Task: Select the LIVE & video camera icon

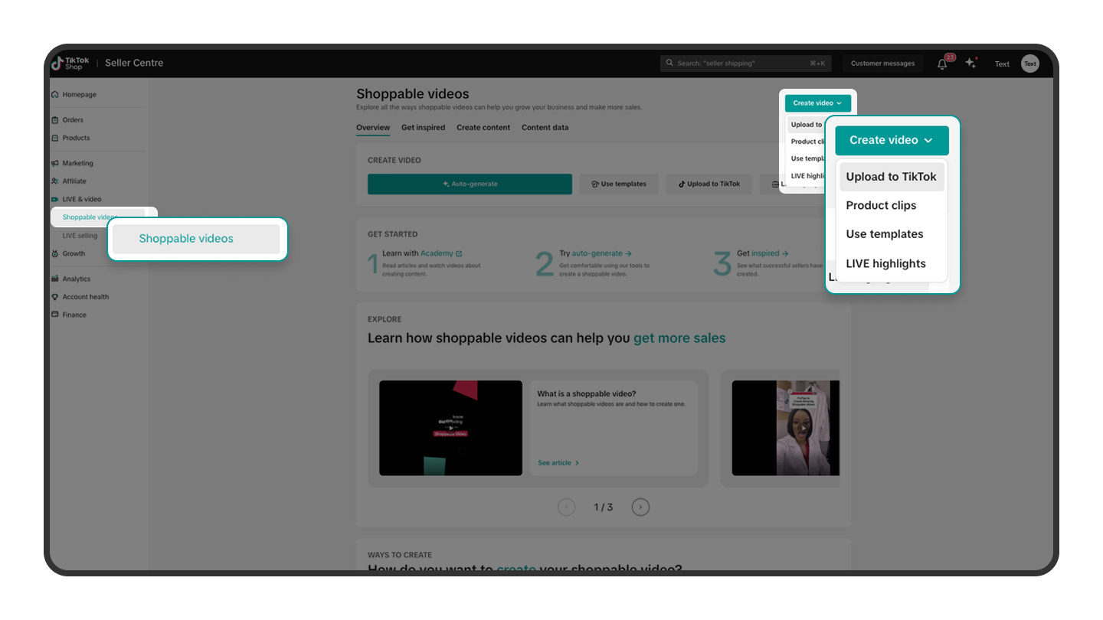Action: (x=55, y=200)
